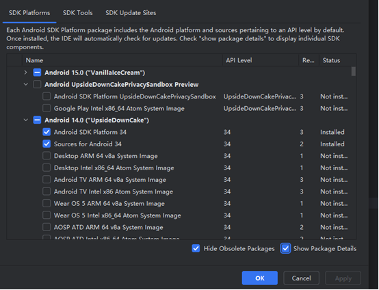The image size is (379, 290).
Task: Toggle the Android 14.0 UpsideDownCake checkbox
Action: tap(37, 120)
